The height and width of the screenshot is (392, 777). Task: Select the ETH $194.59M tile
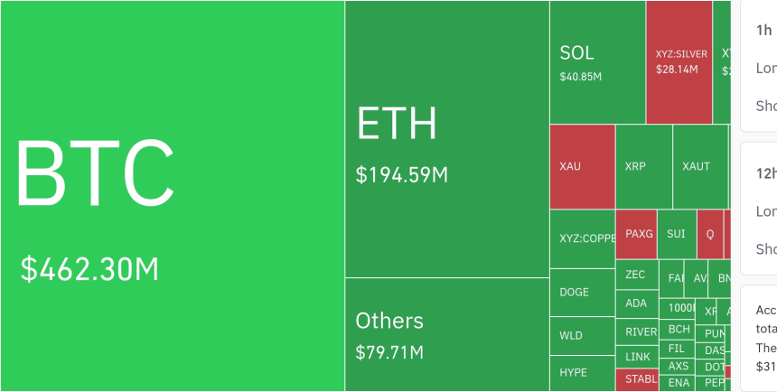pos(446,139)
